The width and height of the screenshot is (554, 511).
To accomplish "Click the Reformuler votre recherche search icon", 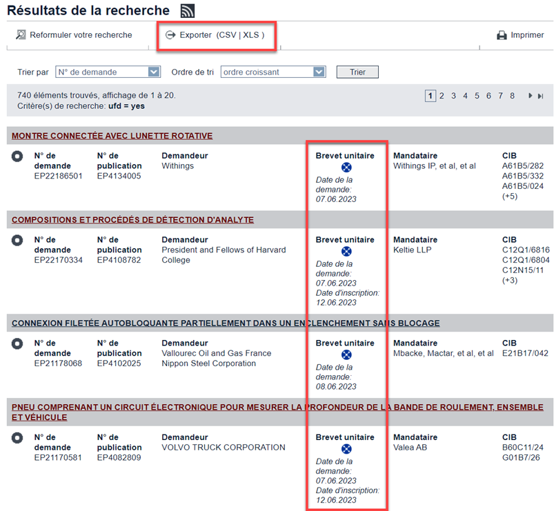I will tap(21, 34).
